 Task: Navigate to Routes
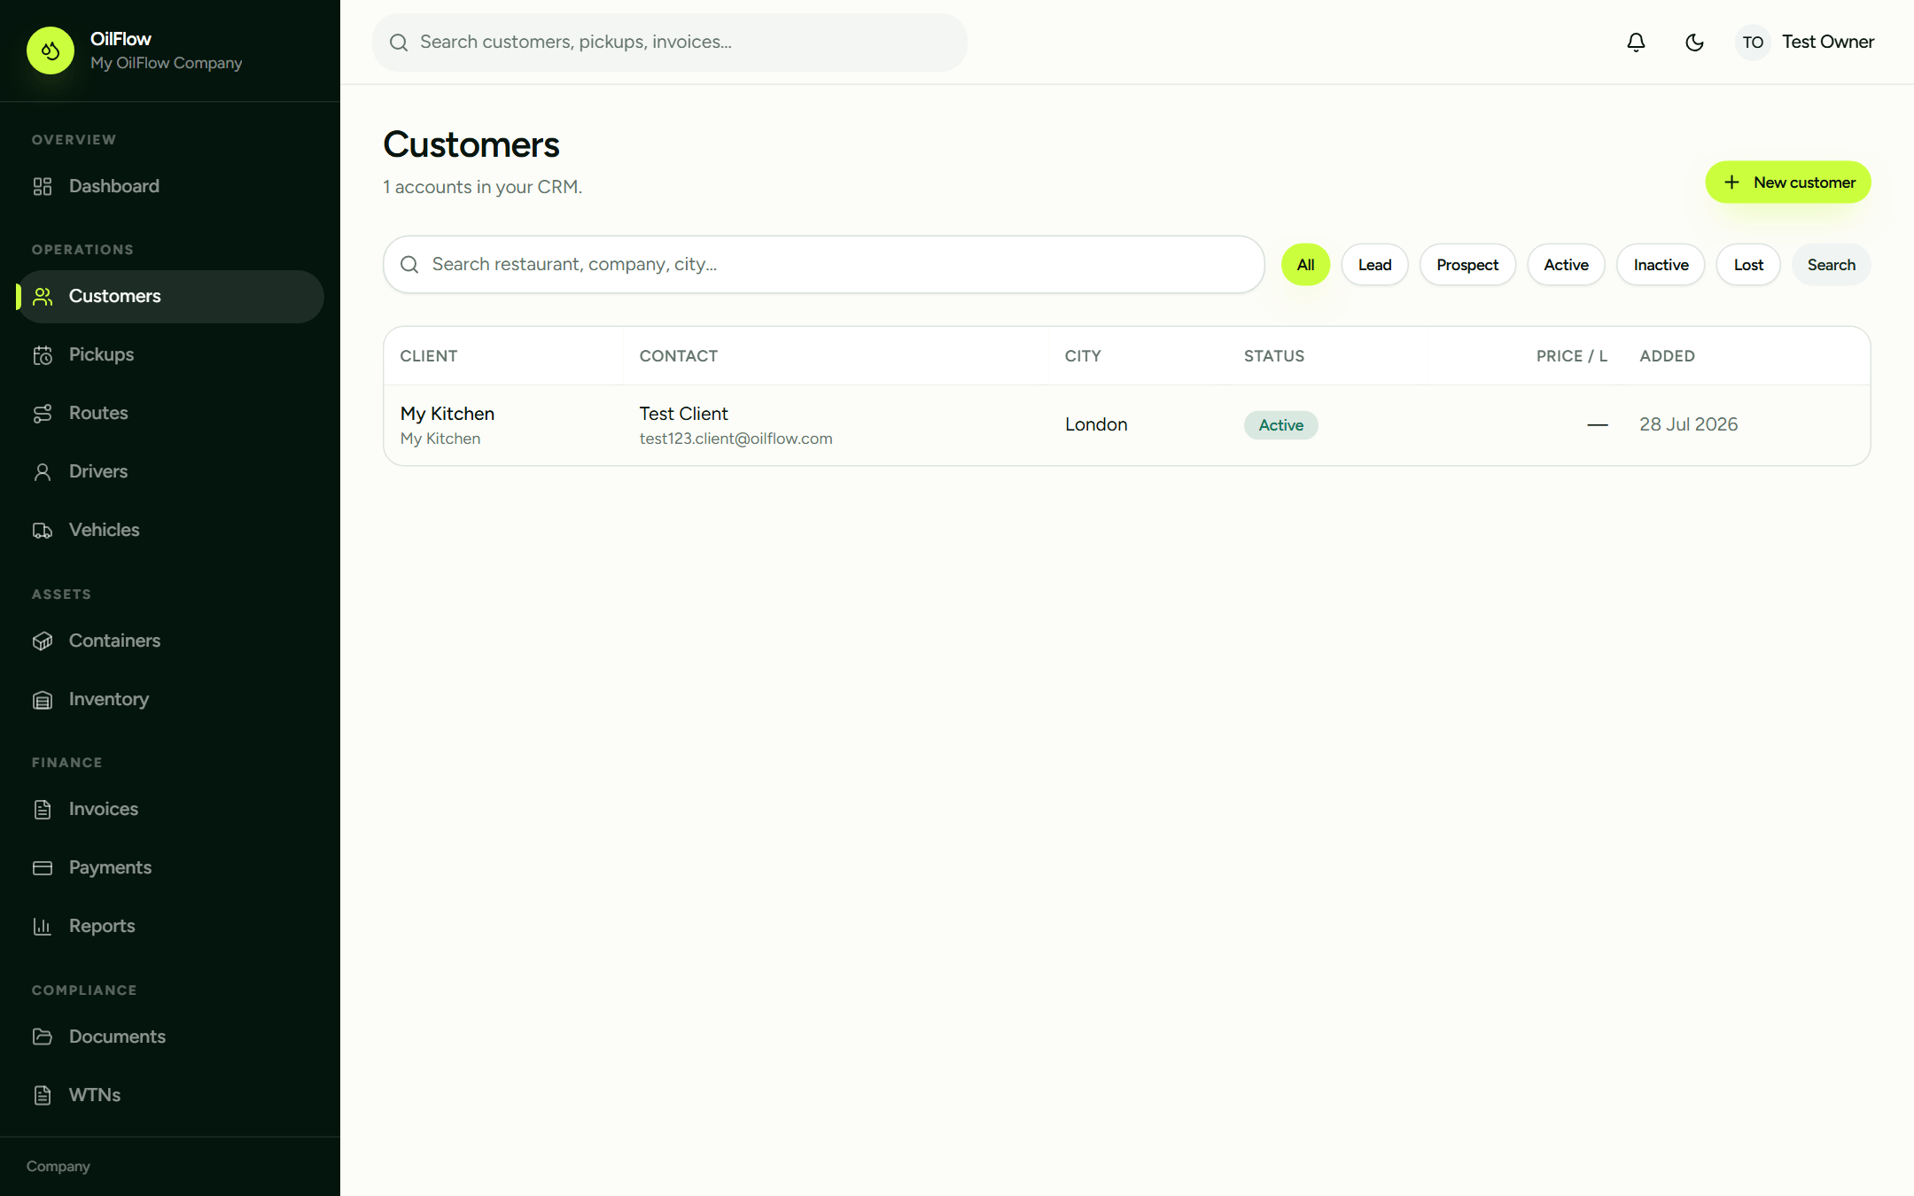(170, 413)
